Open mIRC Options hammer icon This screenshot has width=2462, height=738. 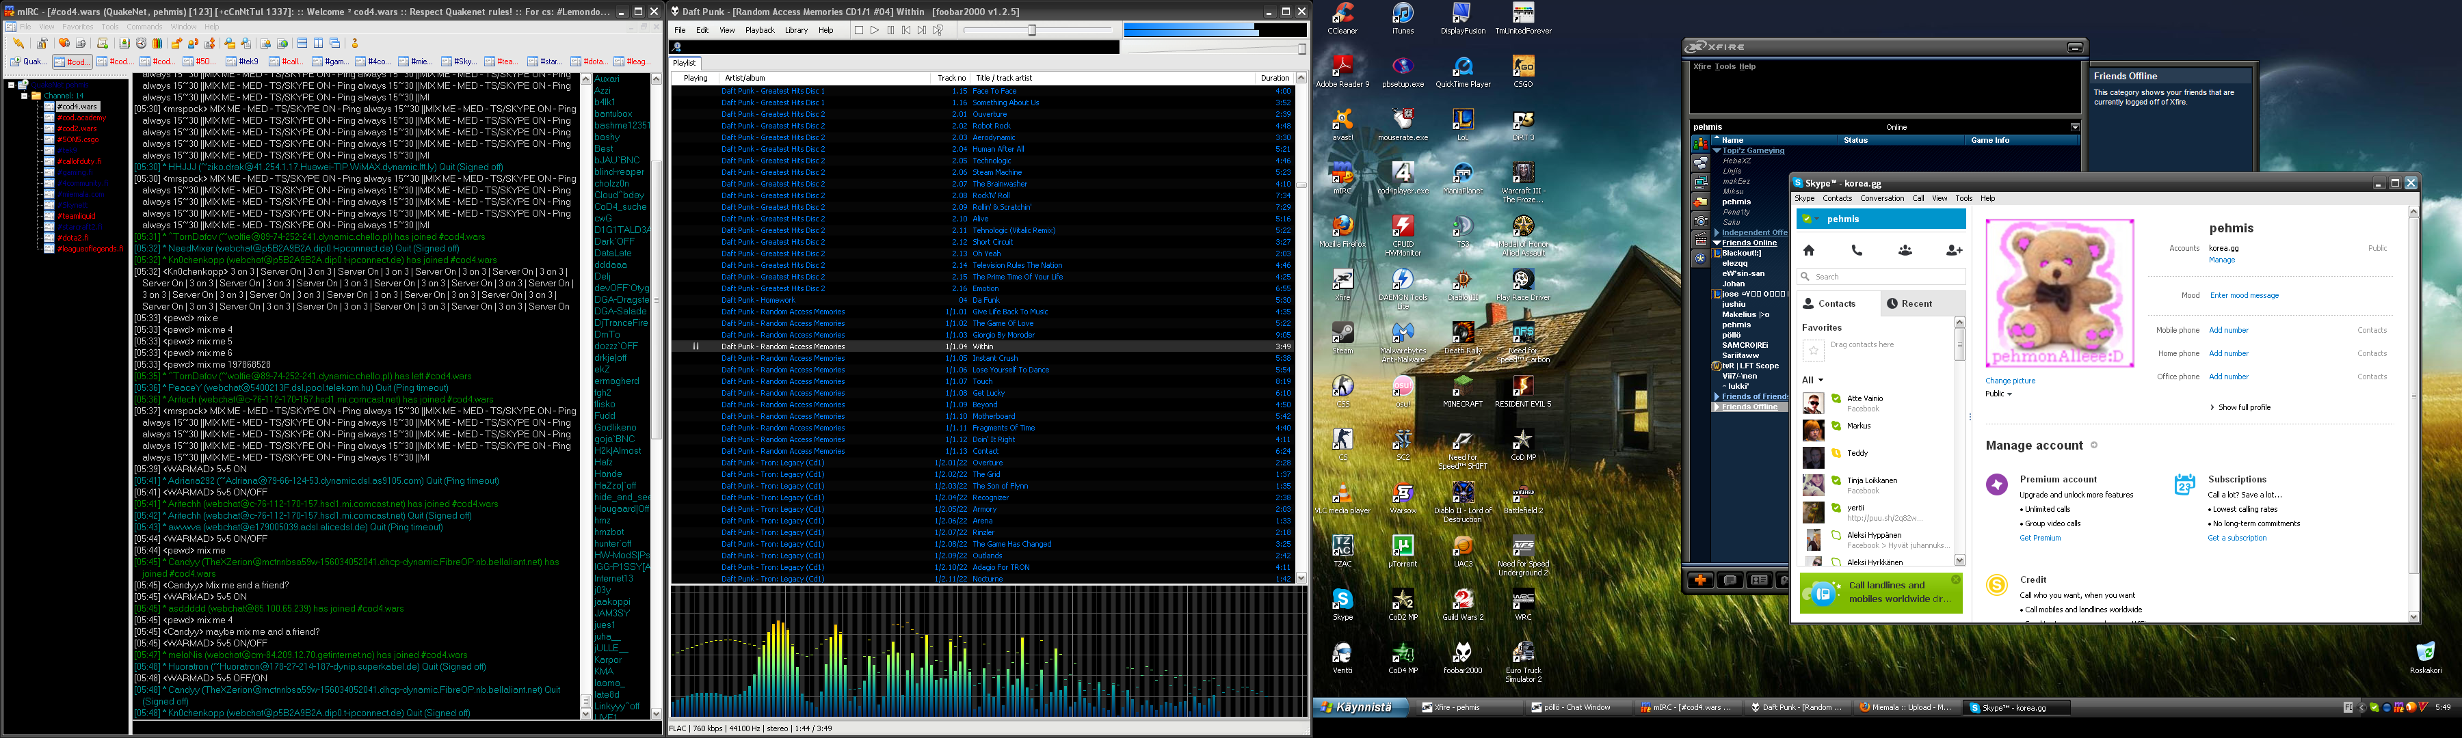42,44
